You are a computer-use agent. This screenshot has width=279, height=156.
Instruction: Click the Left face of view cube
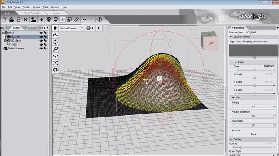click(x=210, y=43)
